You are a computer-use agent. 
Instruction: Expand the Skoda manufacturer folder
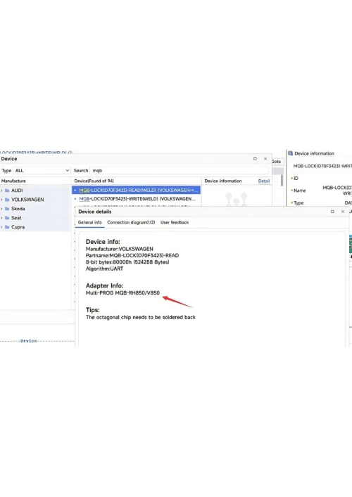click(1, 209)
